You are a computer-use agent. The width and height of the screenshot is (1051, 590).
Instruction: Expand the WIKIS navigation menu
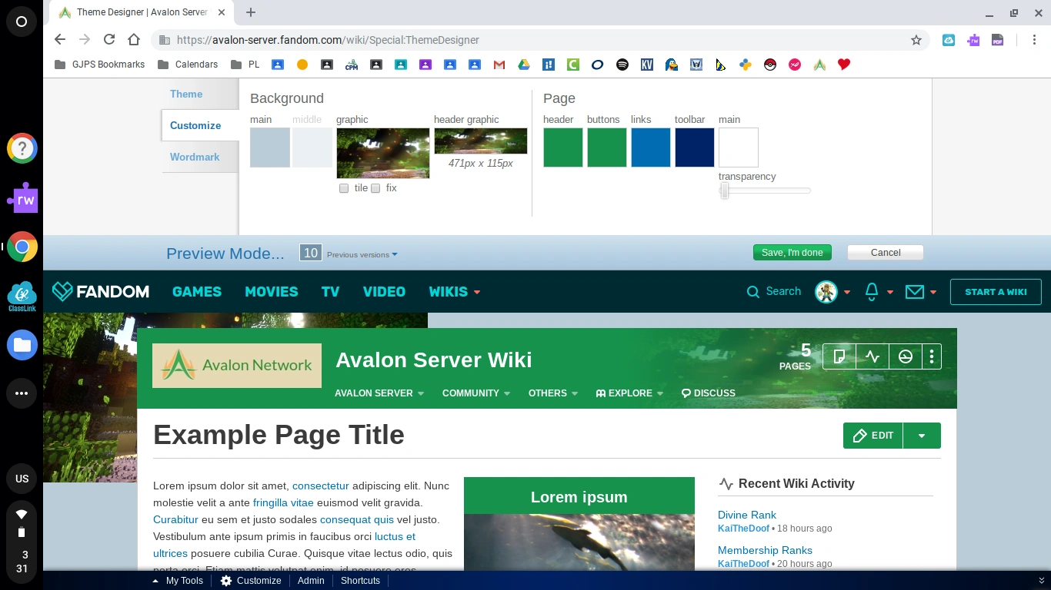click(x=454, y=292)
